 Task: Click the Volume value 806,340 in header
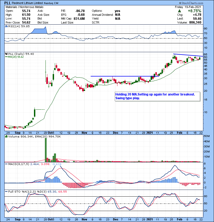(x=195, y=22)
